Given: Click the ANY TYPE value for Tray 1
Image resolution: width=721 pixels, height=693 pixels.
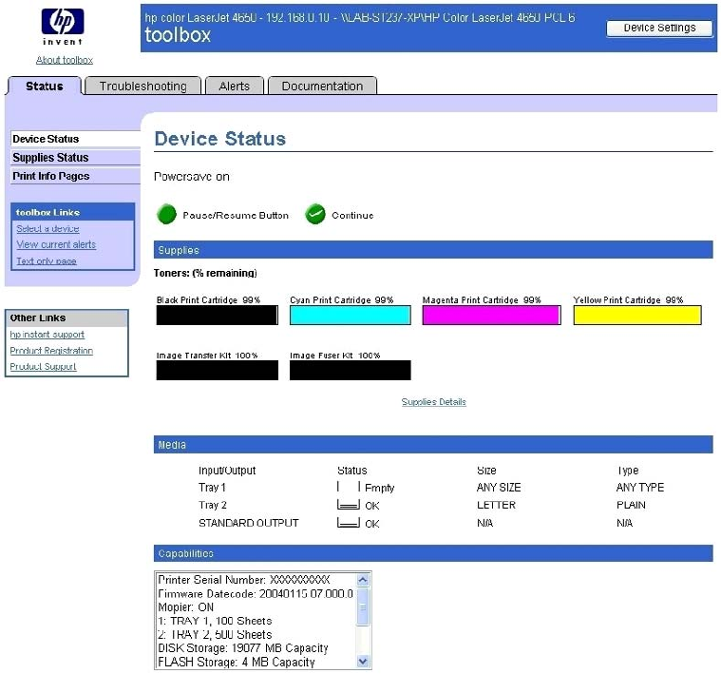Looking at the screenshot, I should click(x=640, y=487).
